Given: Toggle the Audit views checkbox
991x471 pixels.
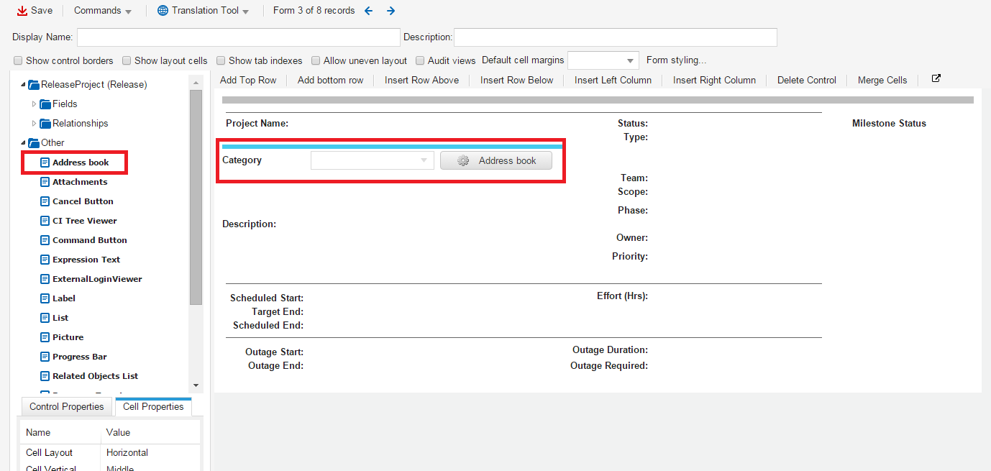Looking at the screenshot, I should click(x=420, y=60).
